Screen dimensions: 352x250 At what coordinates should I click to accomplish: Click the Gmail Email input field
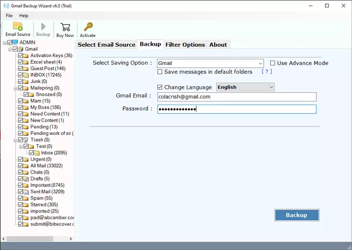(237, 97)
